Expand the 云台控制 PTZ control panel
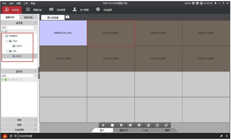 click(x=20, y=130)
